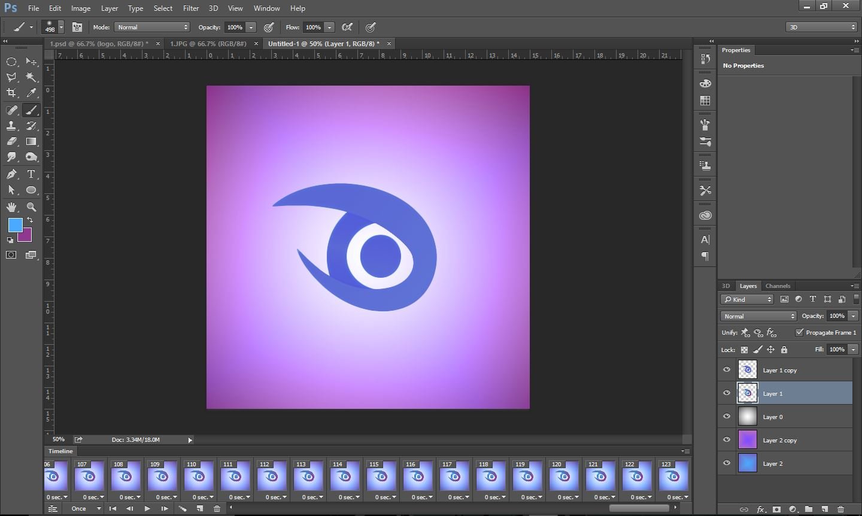The height and width of the screenshot is (516, 862).
Task: Select the Smudge tool
Action: point(11,157)
